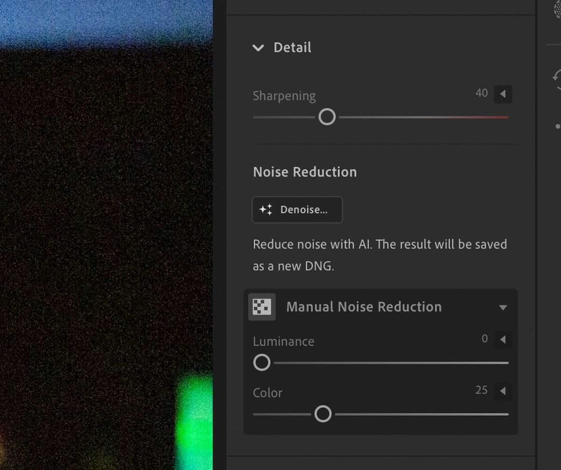Click the reset arrow next to the Luminance value
The width and height of the screenshot is (561, 470).
click(503, 340)
